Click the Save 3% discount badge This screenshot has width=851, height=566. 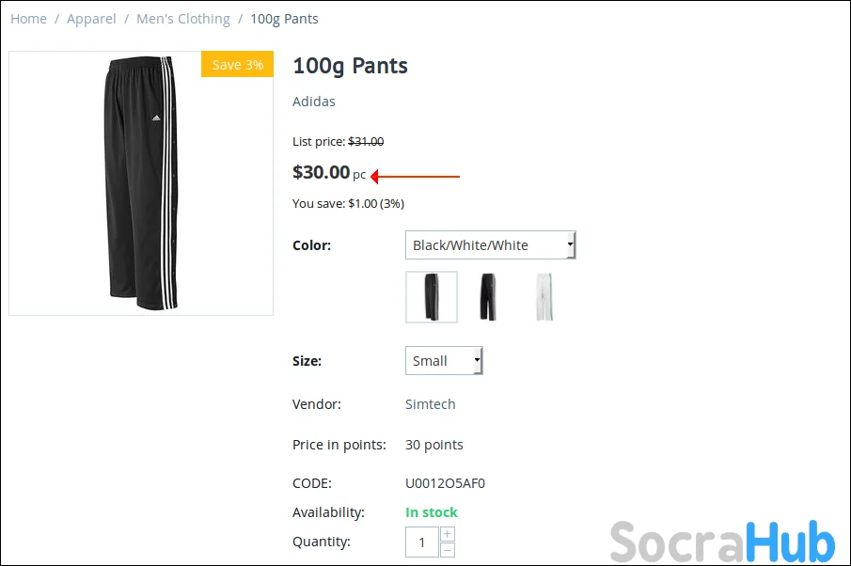[238, 65]
